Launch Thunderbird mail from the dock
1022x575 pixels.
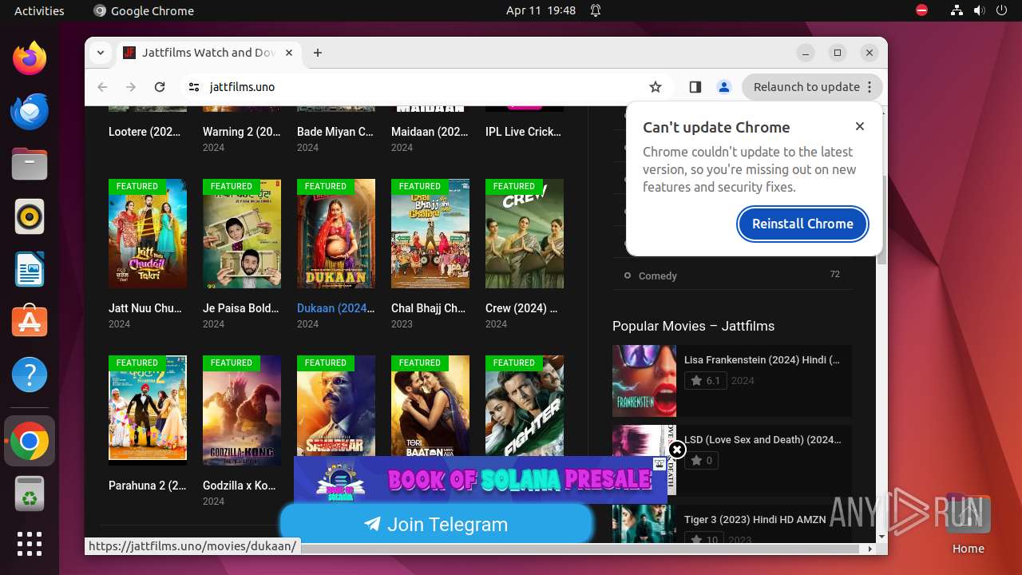[30, 111]
